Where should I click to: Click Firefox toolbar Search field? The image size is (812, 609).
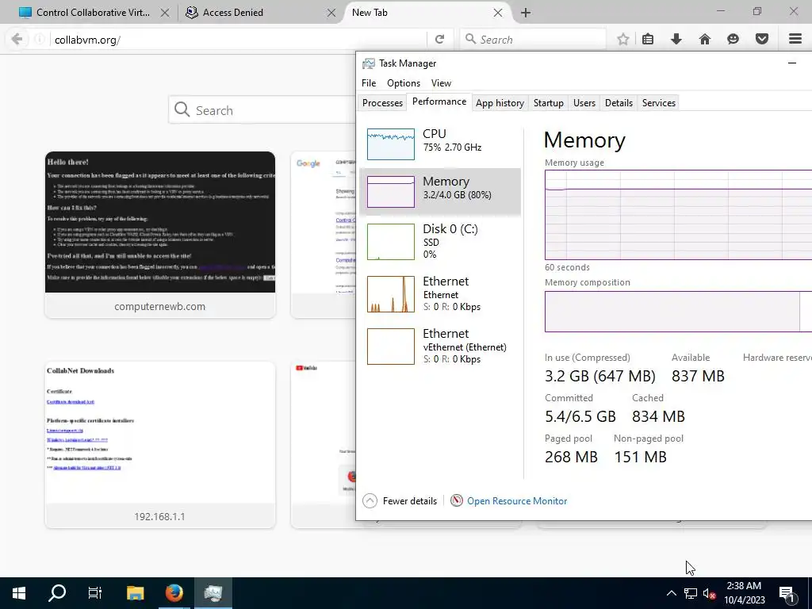click(534, 40)
